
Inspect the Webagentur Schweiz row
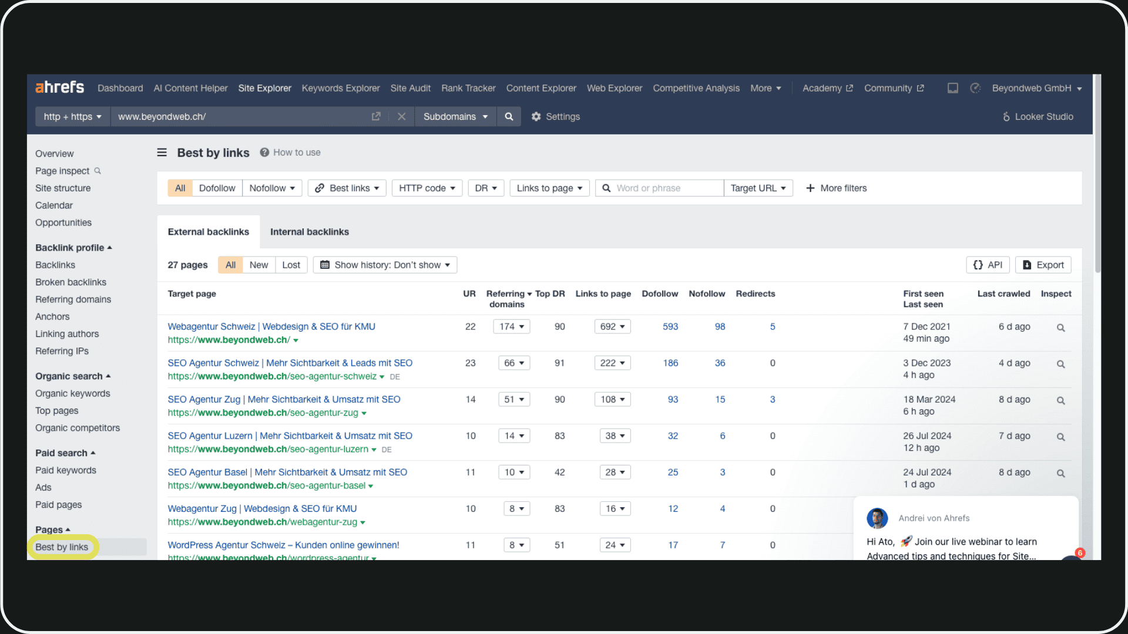(x=1060, y=328)
